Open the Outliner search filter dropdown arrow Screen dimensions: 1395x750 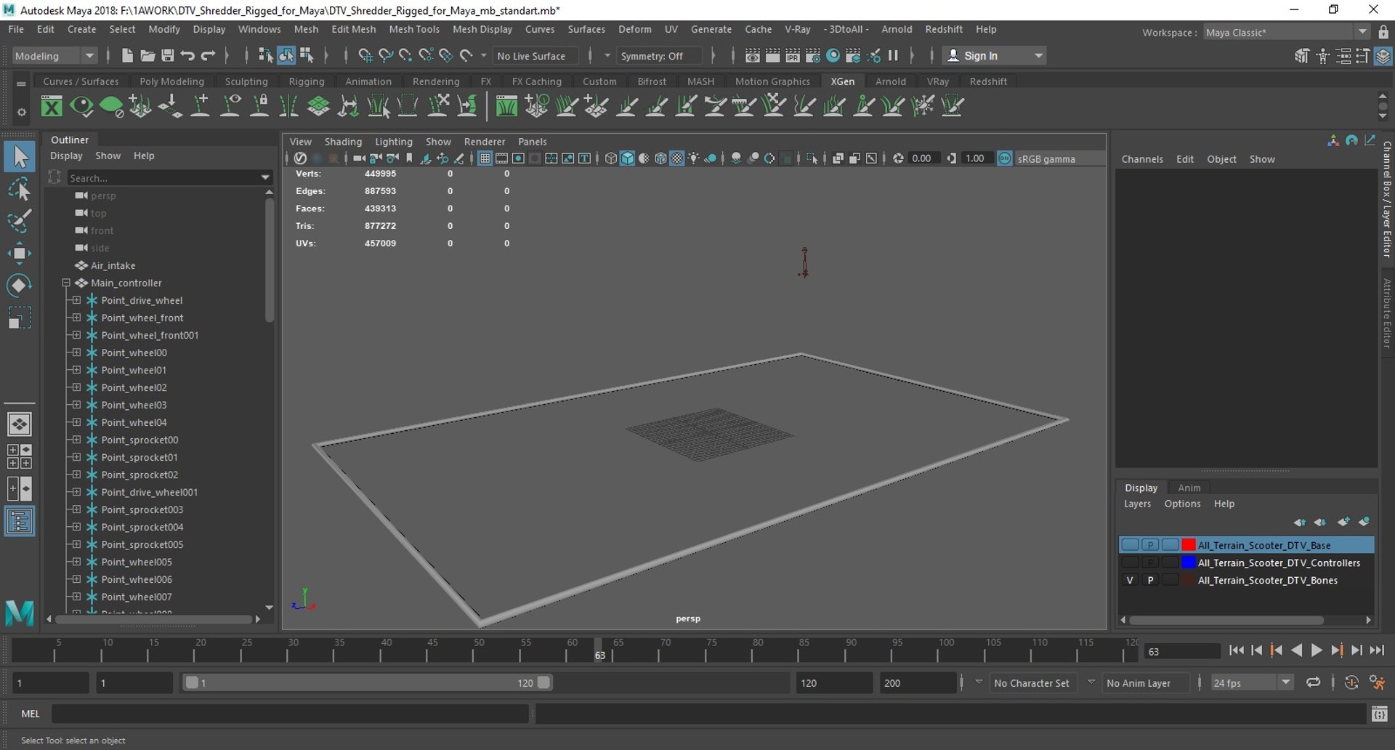click(x=265, y=177)
